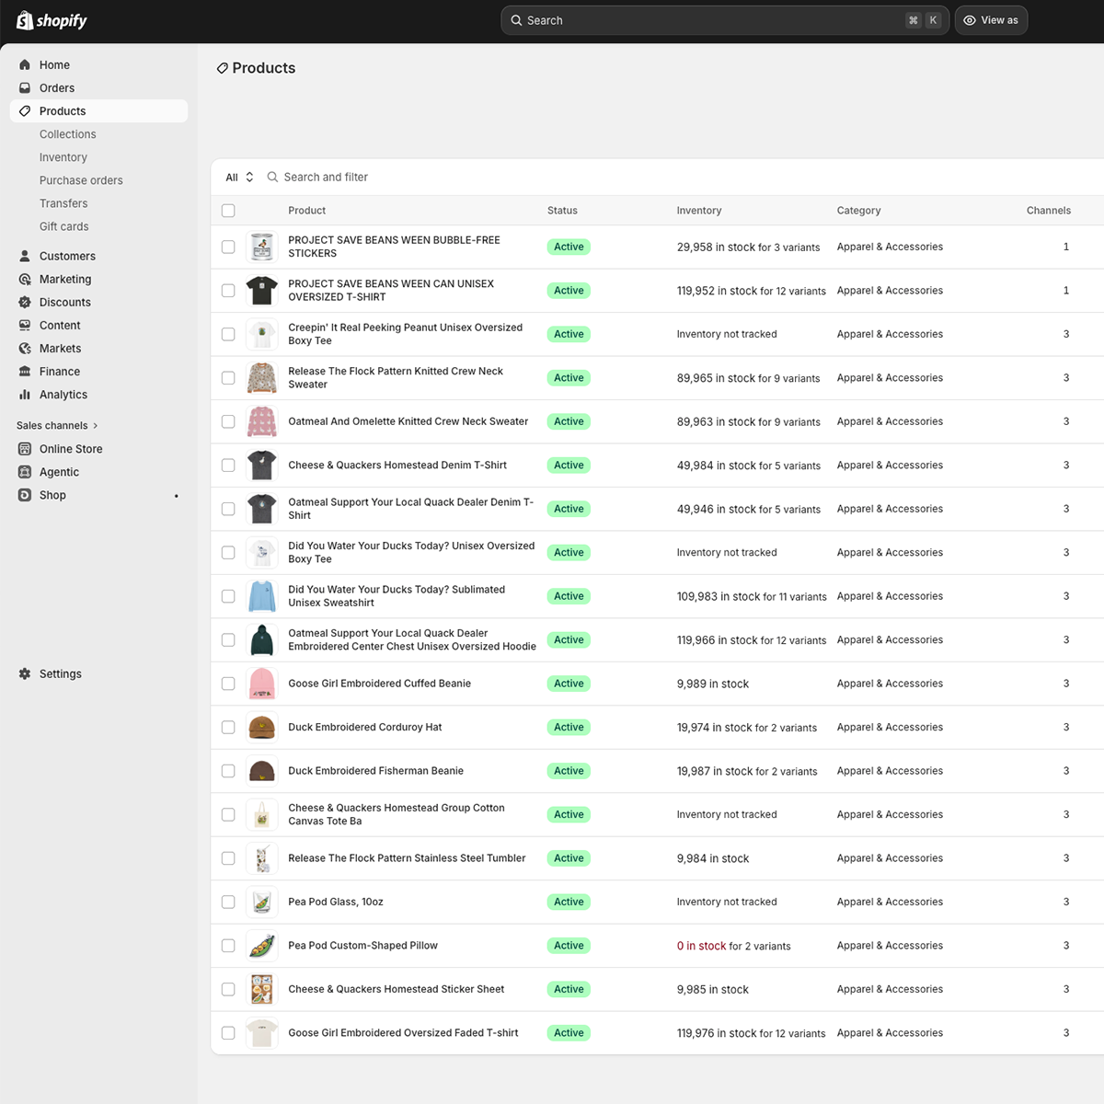Click the '9,984 in stock' inventory value
The width and height of the screenshot is (1104, 1104).
tap(713, 859)
